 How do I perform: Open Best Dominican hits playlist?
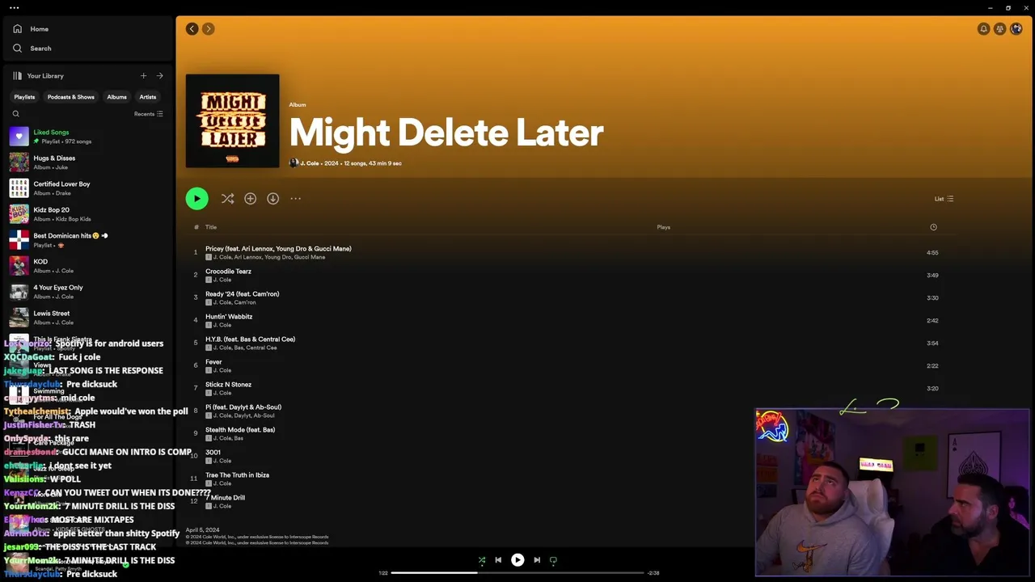[x=87, y=240]
